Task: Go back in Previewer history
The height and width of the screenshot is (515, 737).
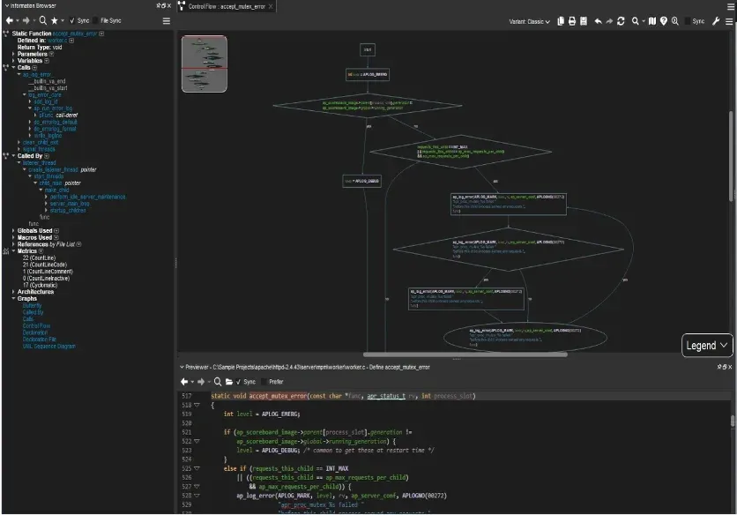Action: coord(184,382)
